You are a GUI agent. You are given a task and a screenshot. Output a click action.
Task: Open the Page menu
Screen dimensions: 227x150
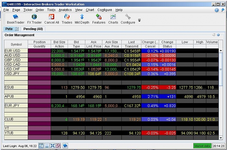click(x=16, y=10)
